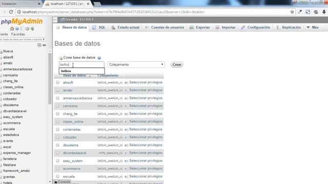Open the Replicación tab
This screenshot has height=184, width=328.
tap(289, 28)
